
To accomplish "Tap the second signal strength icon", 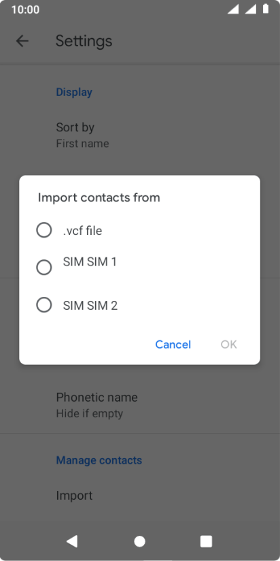I will click(x=250, y=10).
